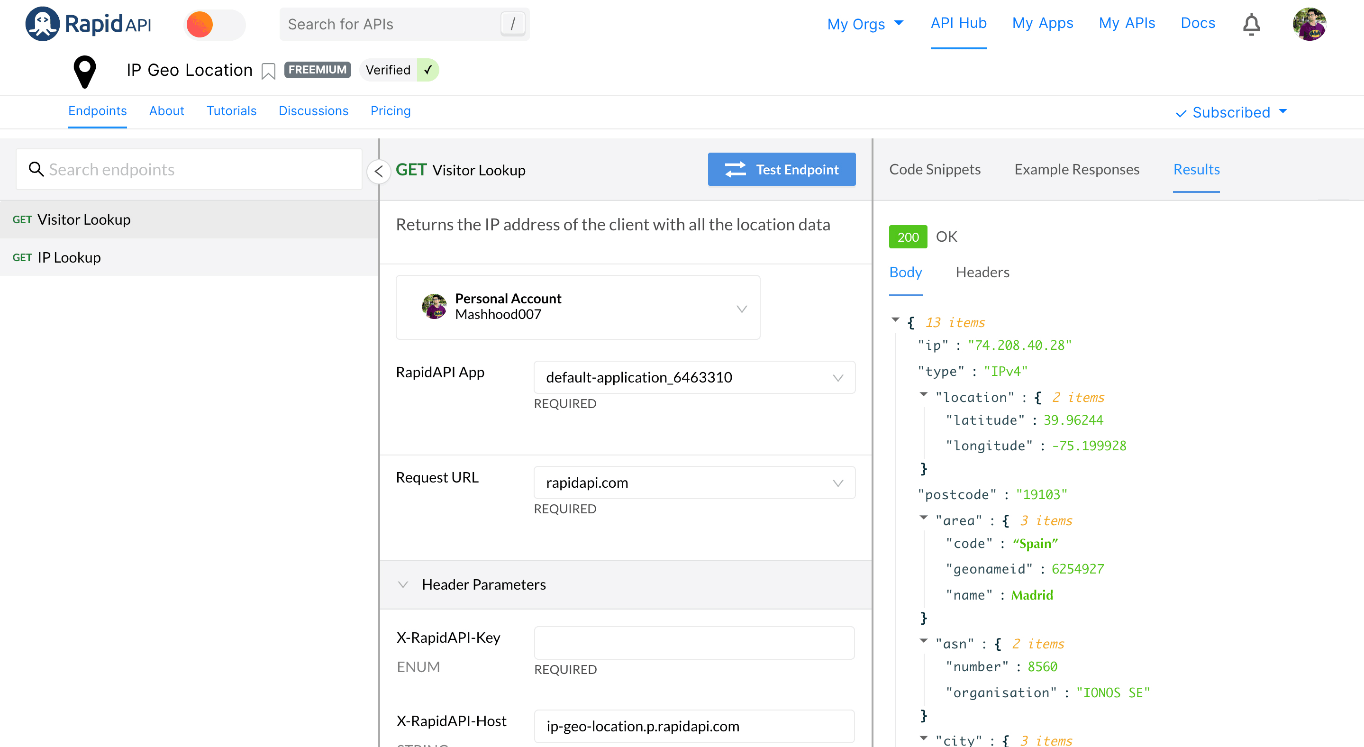Switch to the About tab

point(166,110)
